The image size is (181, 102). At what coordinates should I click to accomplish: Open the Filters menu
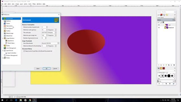point(34,4)
